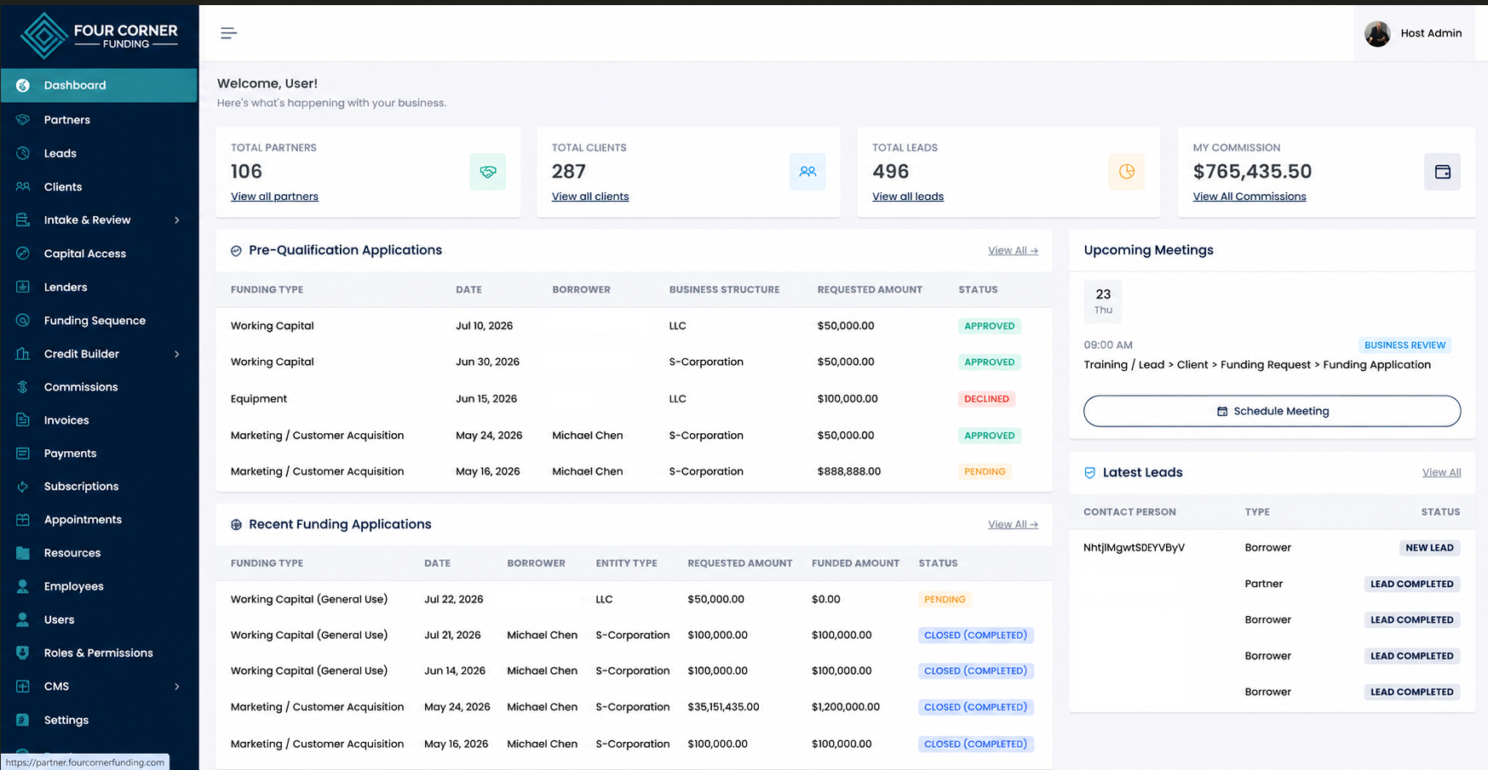Image resolution: width=1488 pixels, height=770 pixels.
Task: Click the Jul 10, 2026 pre-qualification date
Action: coord(484,326)
